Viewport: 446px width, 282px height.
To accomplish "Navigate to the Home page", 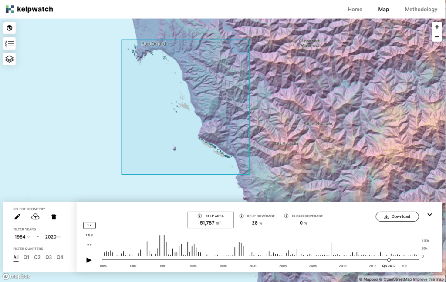I will (355, 9).
